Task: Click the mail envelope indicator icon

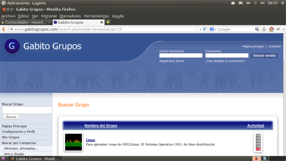Action: [x=241, y=3]
